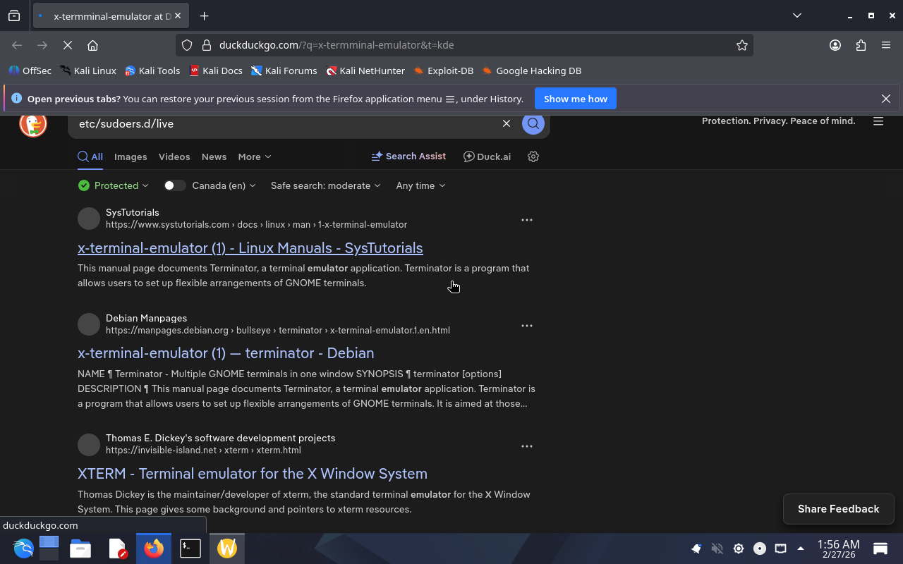903x564 pixels.
Task: Switch to the Images results tab
Action: click(x=131, y=157)
